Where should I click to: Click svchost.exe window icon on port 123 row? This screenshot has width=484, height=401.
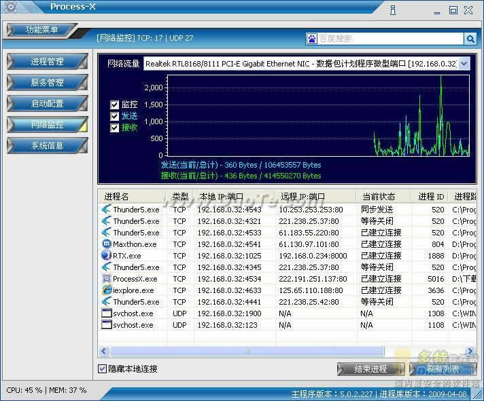pyautogui.click(x=107, y=324)
